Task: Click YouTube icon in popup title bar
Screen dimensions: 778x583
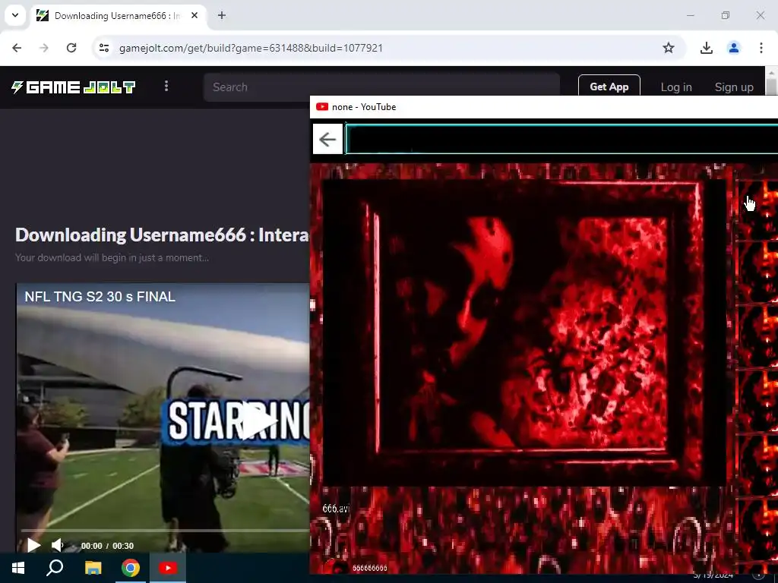Action: pos(322,106)
